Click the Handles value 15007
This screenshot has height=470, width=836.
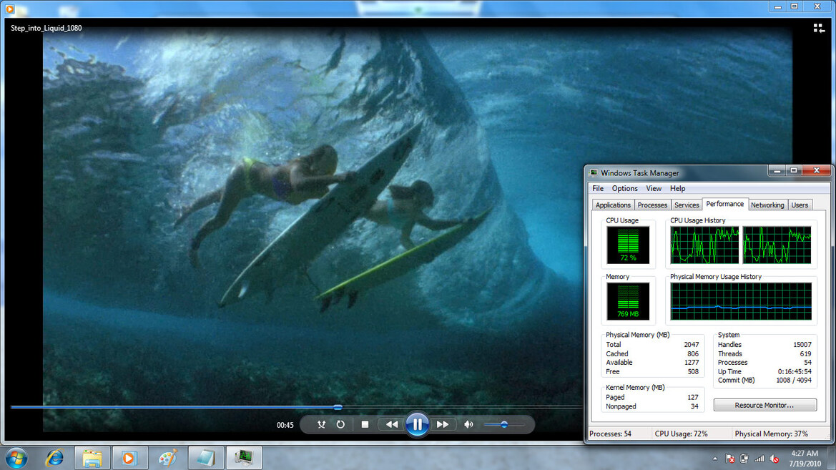tap(802, 345)
